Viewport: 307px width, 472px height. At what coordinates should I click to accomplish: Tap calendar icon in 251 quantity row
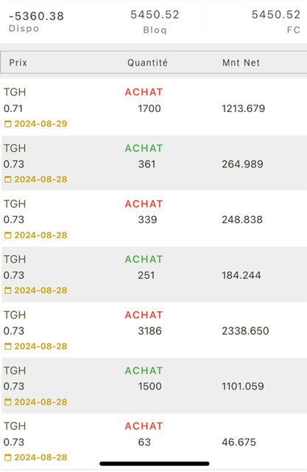click(x=8, y=291)
